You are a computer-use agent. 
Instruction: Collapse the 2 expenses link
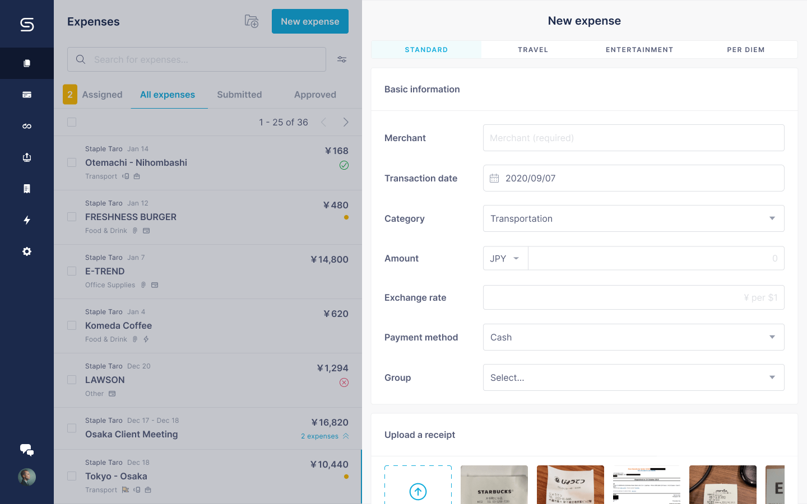(324, 436)
